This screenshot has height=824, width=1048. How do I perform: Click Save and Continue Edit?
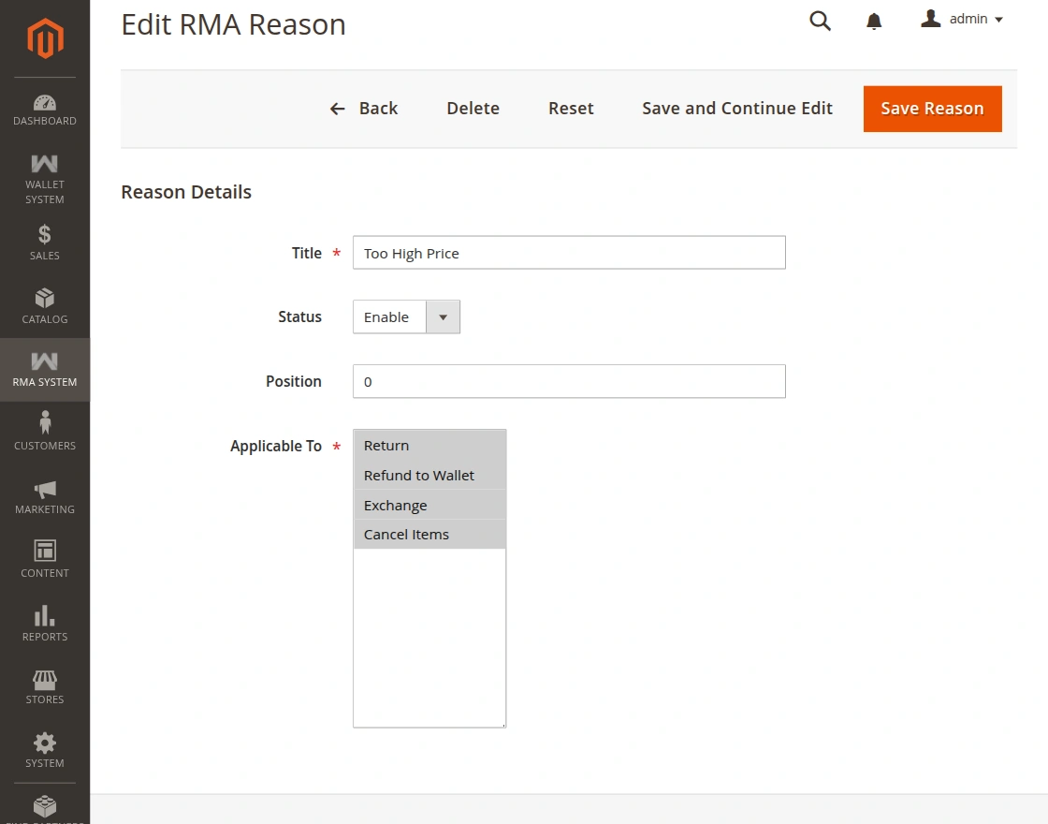coord(737,109)
